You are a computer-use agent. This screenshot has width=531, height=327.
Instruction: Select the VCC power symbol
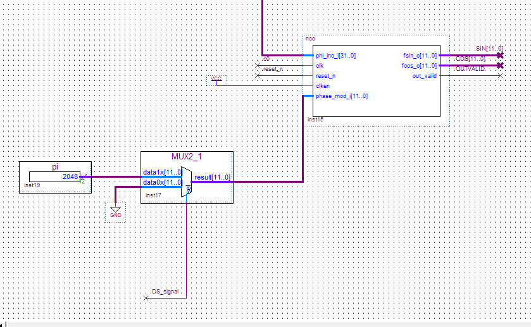pyautogui.click(x=216, y=79)
